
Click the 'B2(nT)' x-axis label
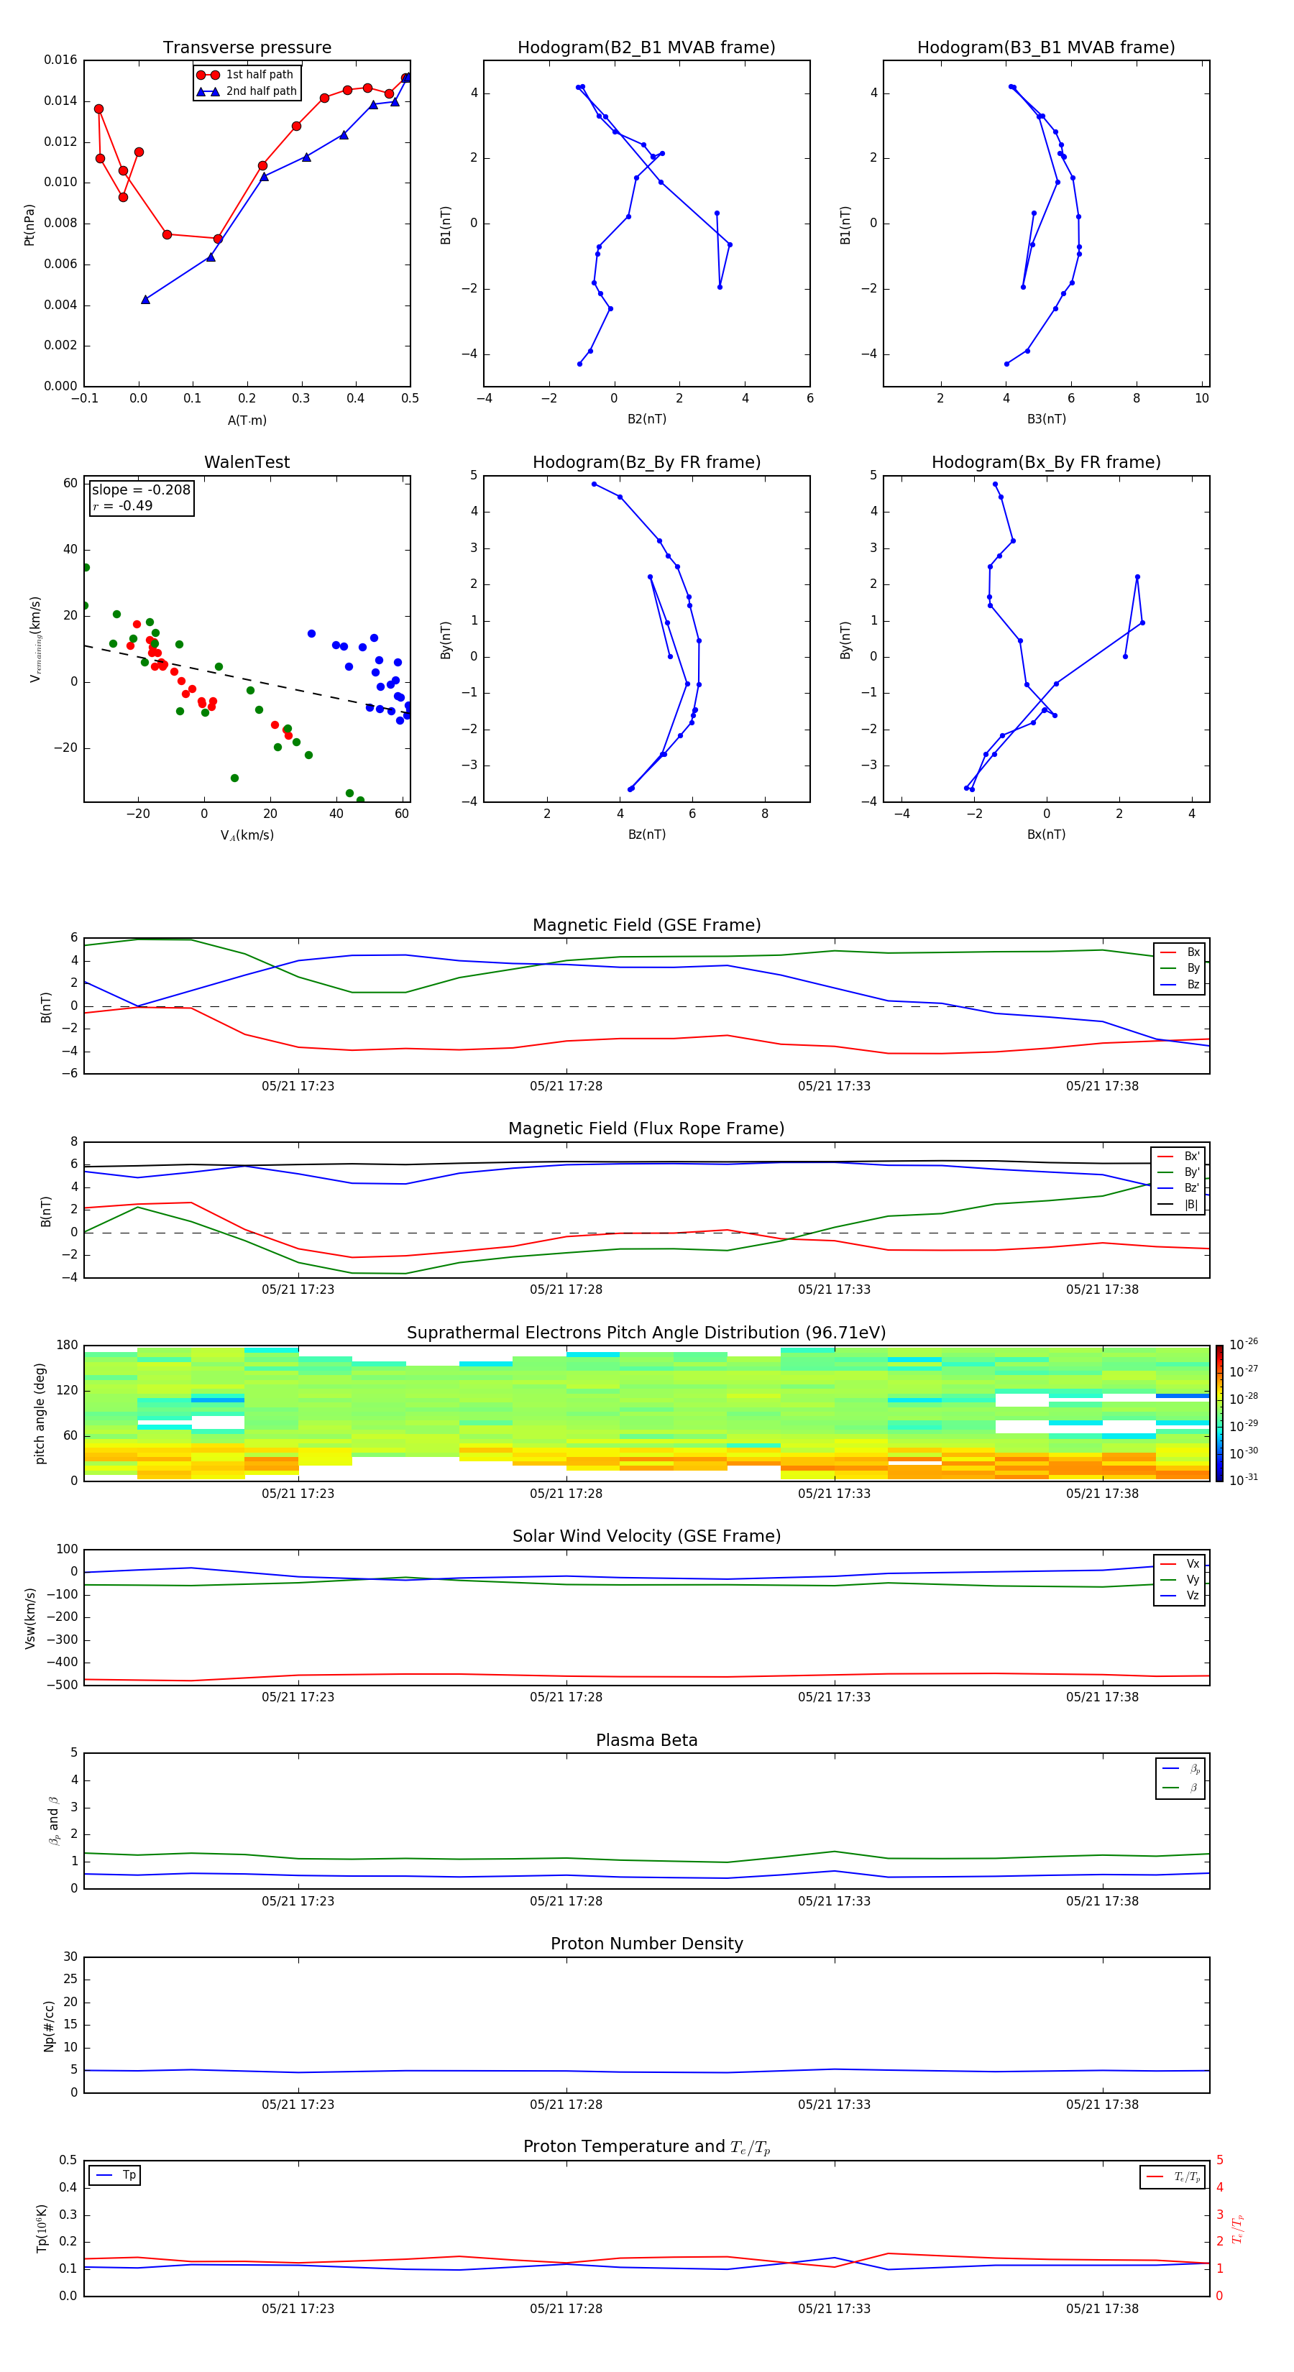[646, 419]
